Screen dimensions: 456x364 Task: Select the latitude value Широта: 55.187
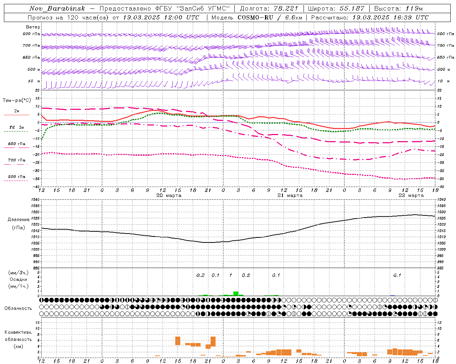(x=336, y=9)
